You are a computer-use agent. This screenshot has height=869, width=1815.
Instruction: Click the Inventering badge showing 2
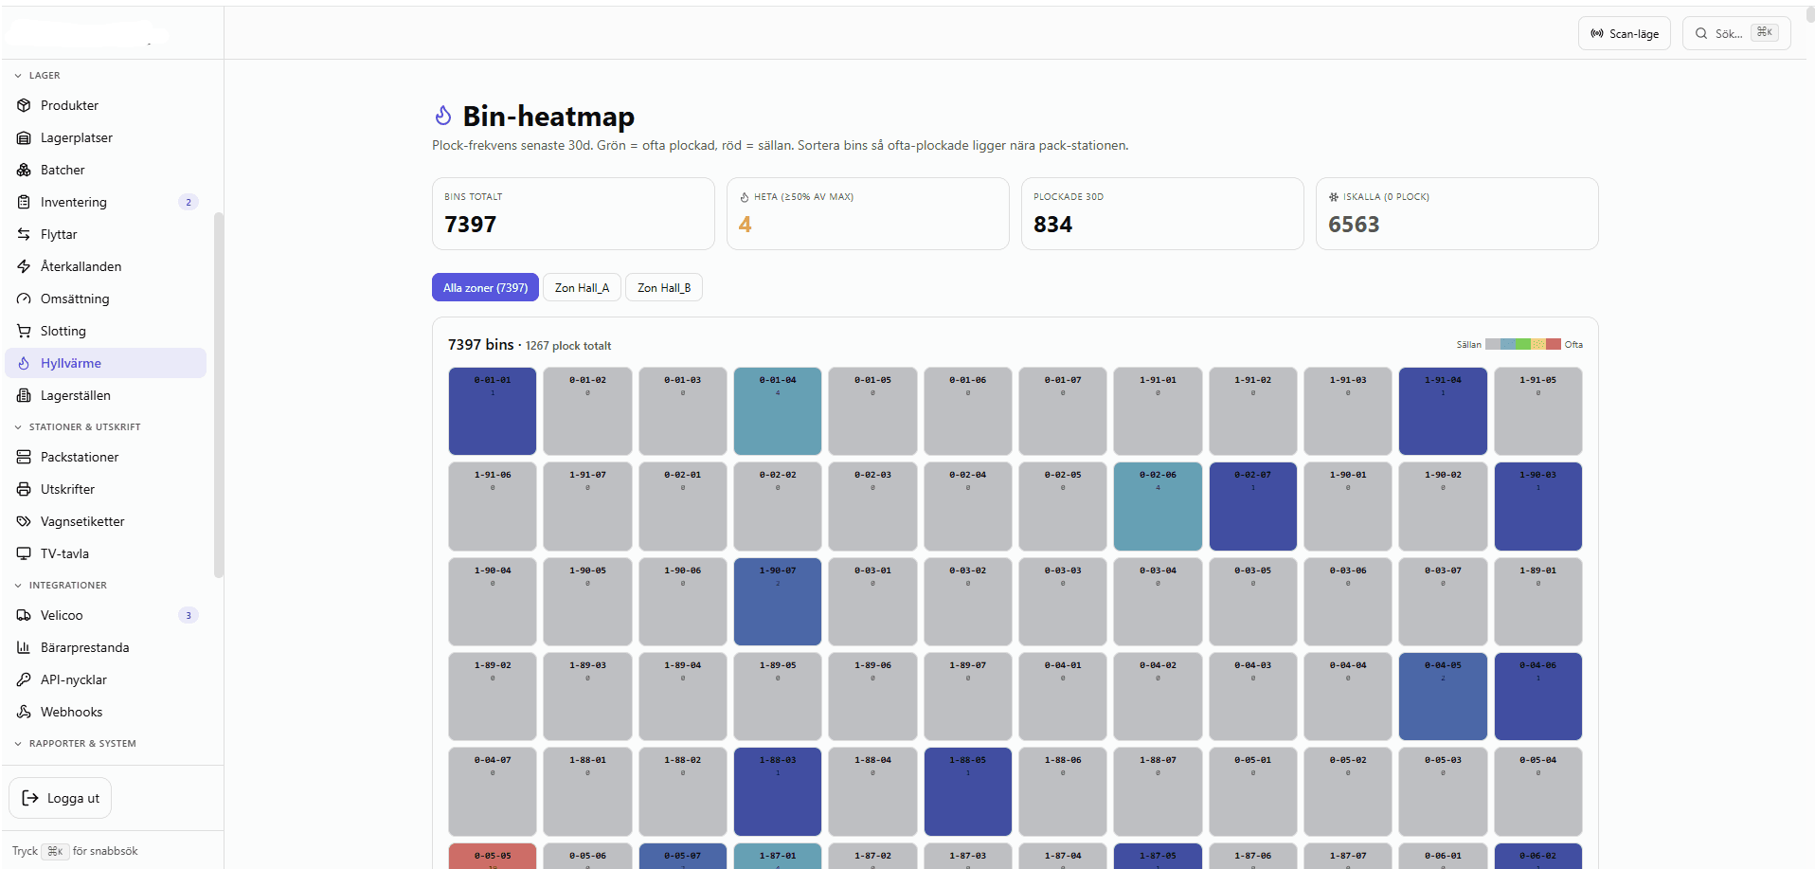[x=189, y=202]
